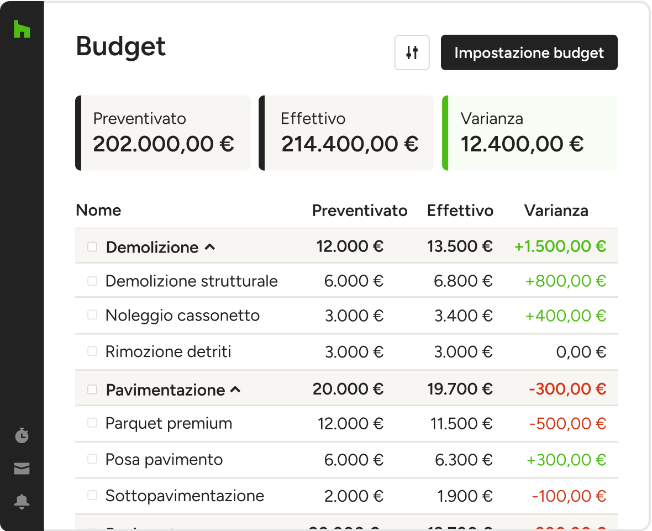This screenshot has height=531, width=652.
Task: Open the notifications bell icon
Action: [x=22, y=502]
